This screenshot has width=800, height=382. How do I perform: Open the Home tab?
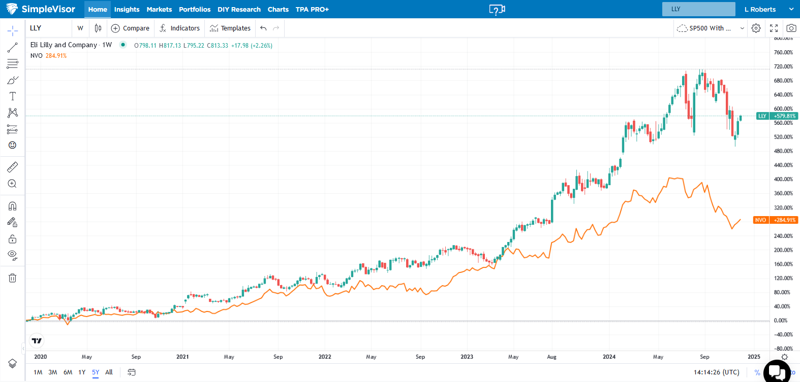[98, 9]
